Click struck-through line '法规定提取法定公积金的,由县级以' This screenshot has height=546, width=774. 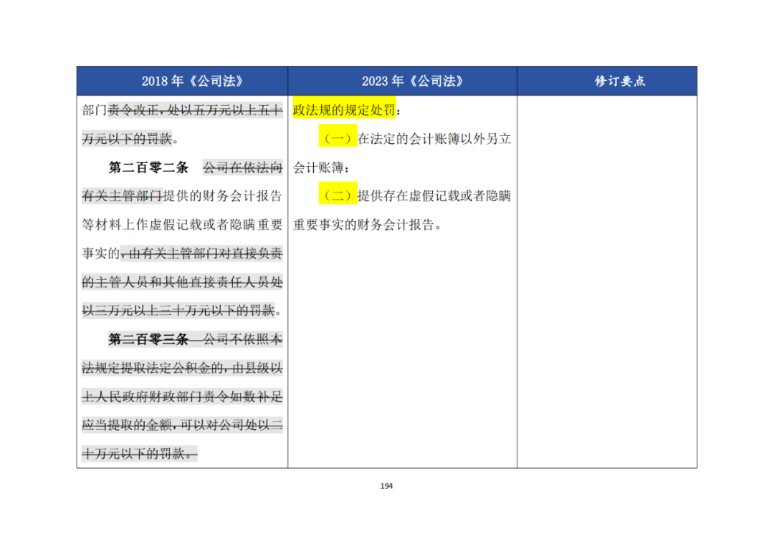coord(182,368)
